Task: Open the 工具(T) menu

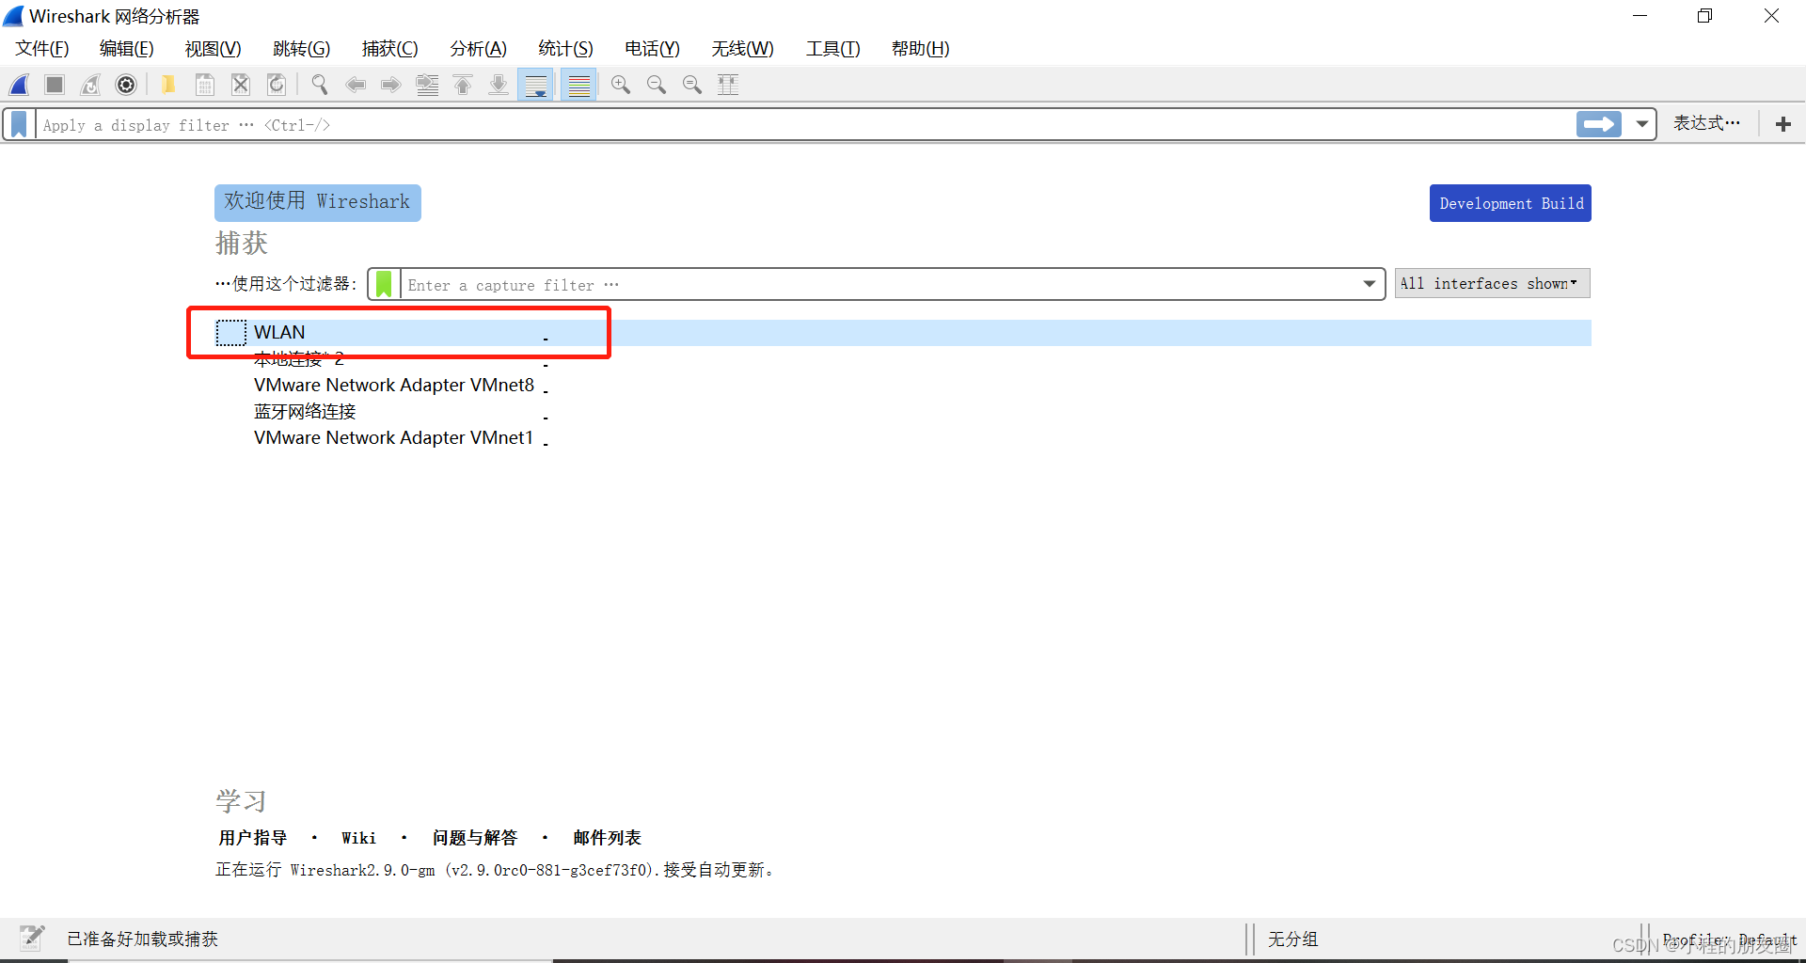Action: pos(833,49)
